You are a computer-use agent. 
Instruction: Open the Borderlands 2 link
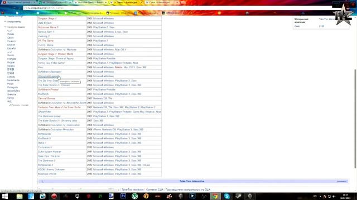pos(45,165)
